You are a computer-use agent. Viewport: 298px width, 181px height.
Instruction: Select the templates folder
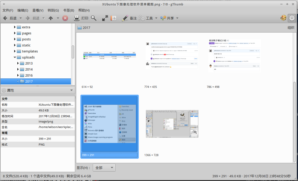30,51
